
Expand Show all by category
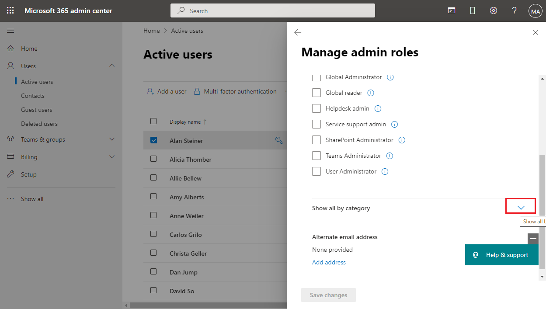(520, 205)
